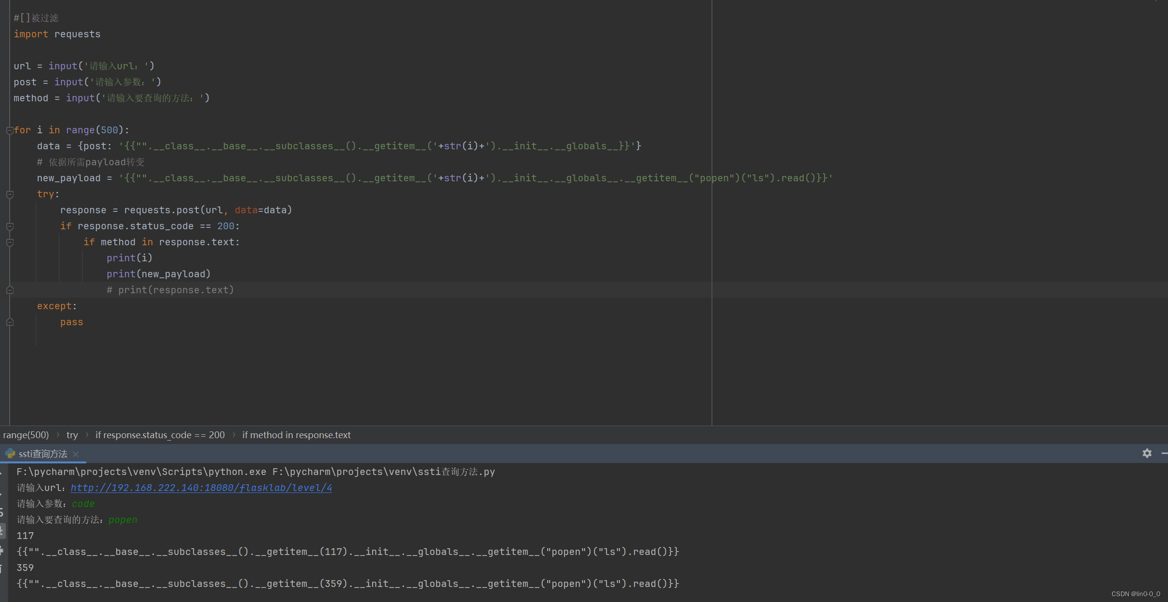Image resolution: width=1168 pixels, height=602 pixels.
Task: Select the ssti查询方法 run tab
Action: (43, 454)
